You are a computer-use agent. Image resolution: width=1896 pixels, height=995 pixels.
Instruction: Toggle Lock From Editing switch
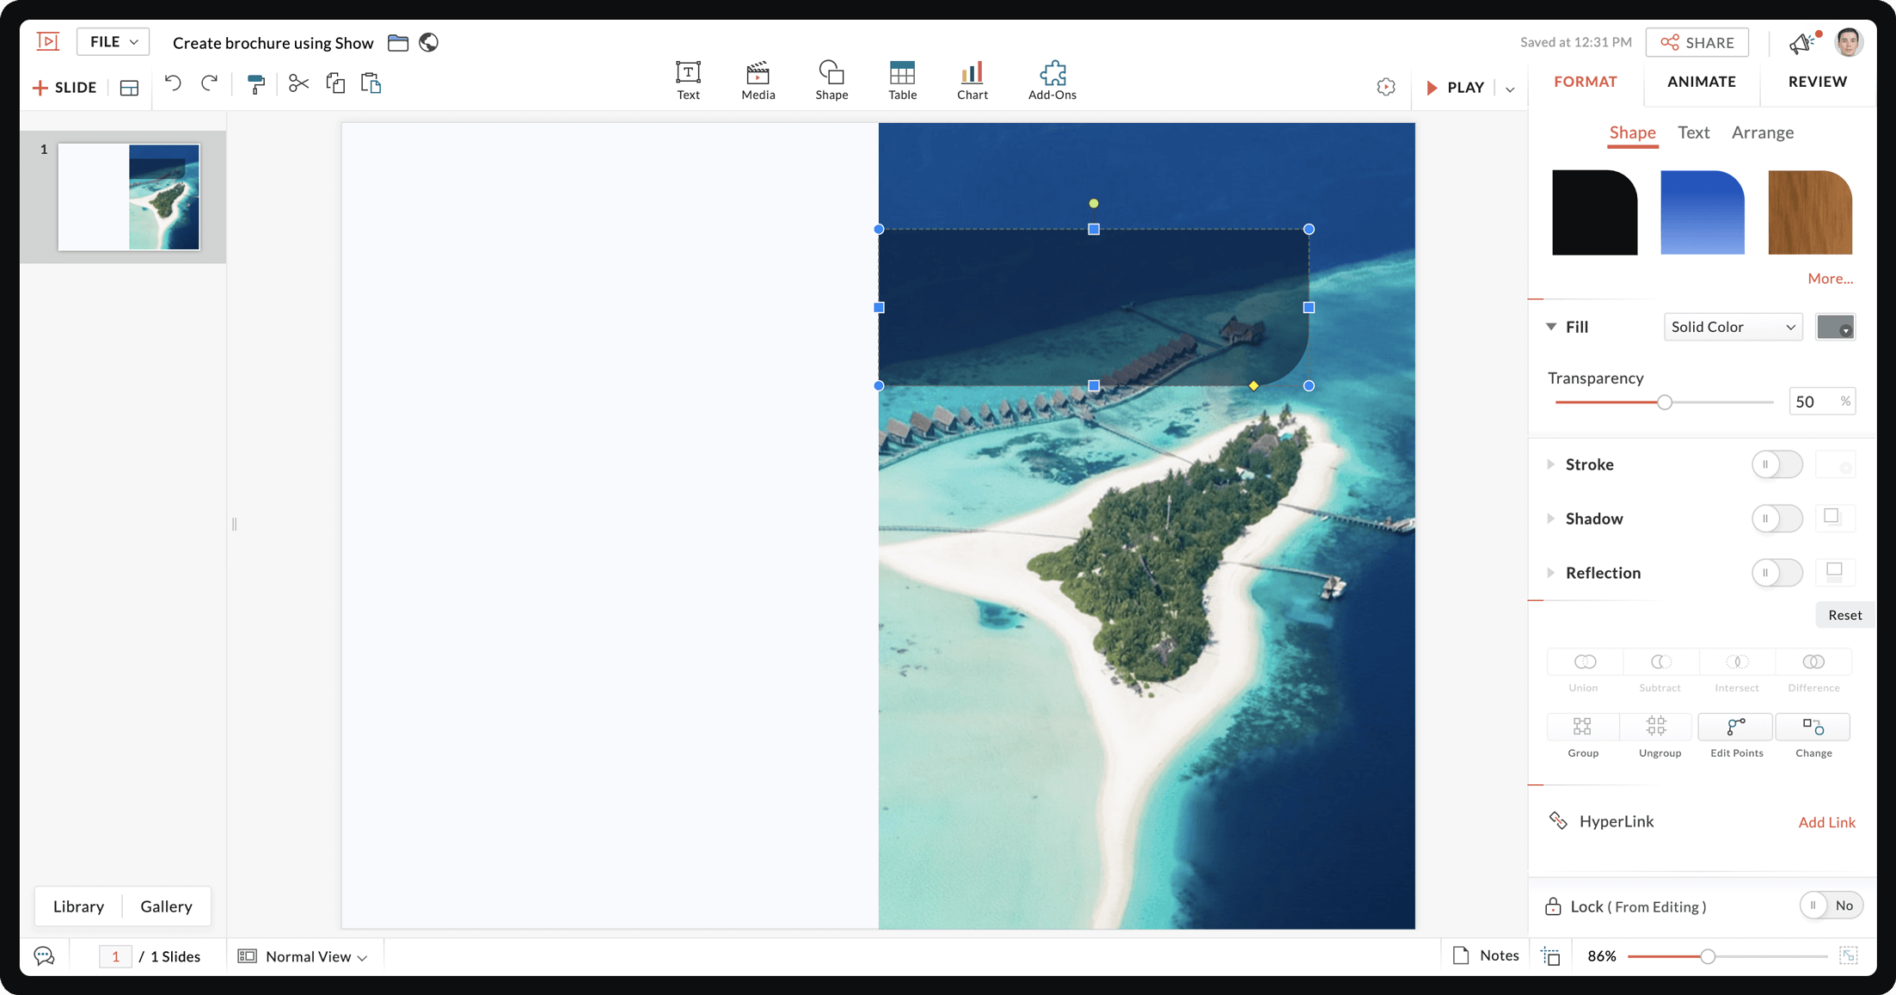click(x=1830, y=906)
